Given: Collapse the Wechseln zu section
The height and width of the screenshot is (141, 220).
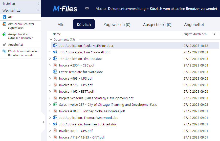Looking at the screenshot, I should [38, 11].
